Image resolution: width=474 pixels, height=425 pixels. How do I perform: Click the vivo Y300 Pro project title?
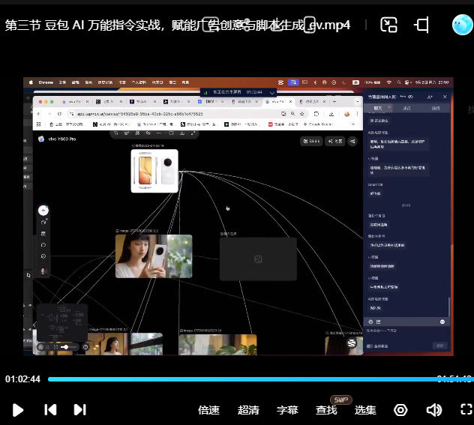62,139
